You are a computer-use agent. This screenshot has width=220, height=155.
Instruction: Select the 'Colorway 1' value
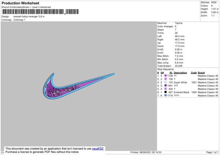19,20
